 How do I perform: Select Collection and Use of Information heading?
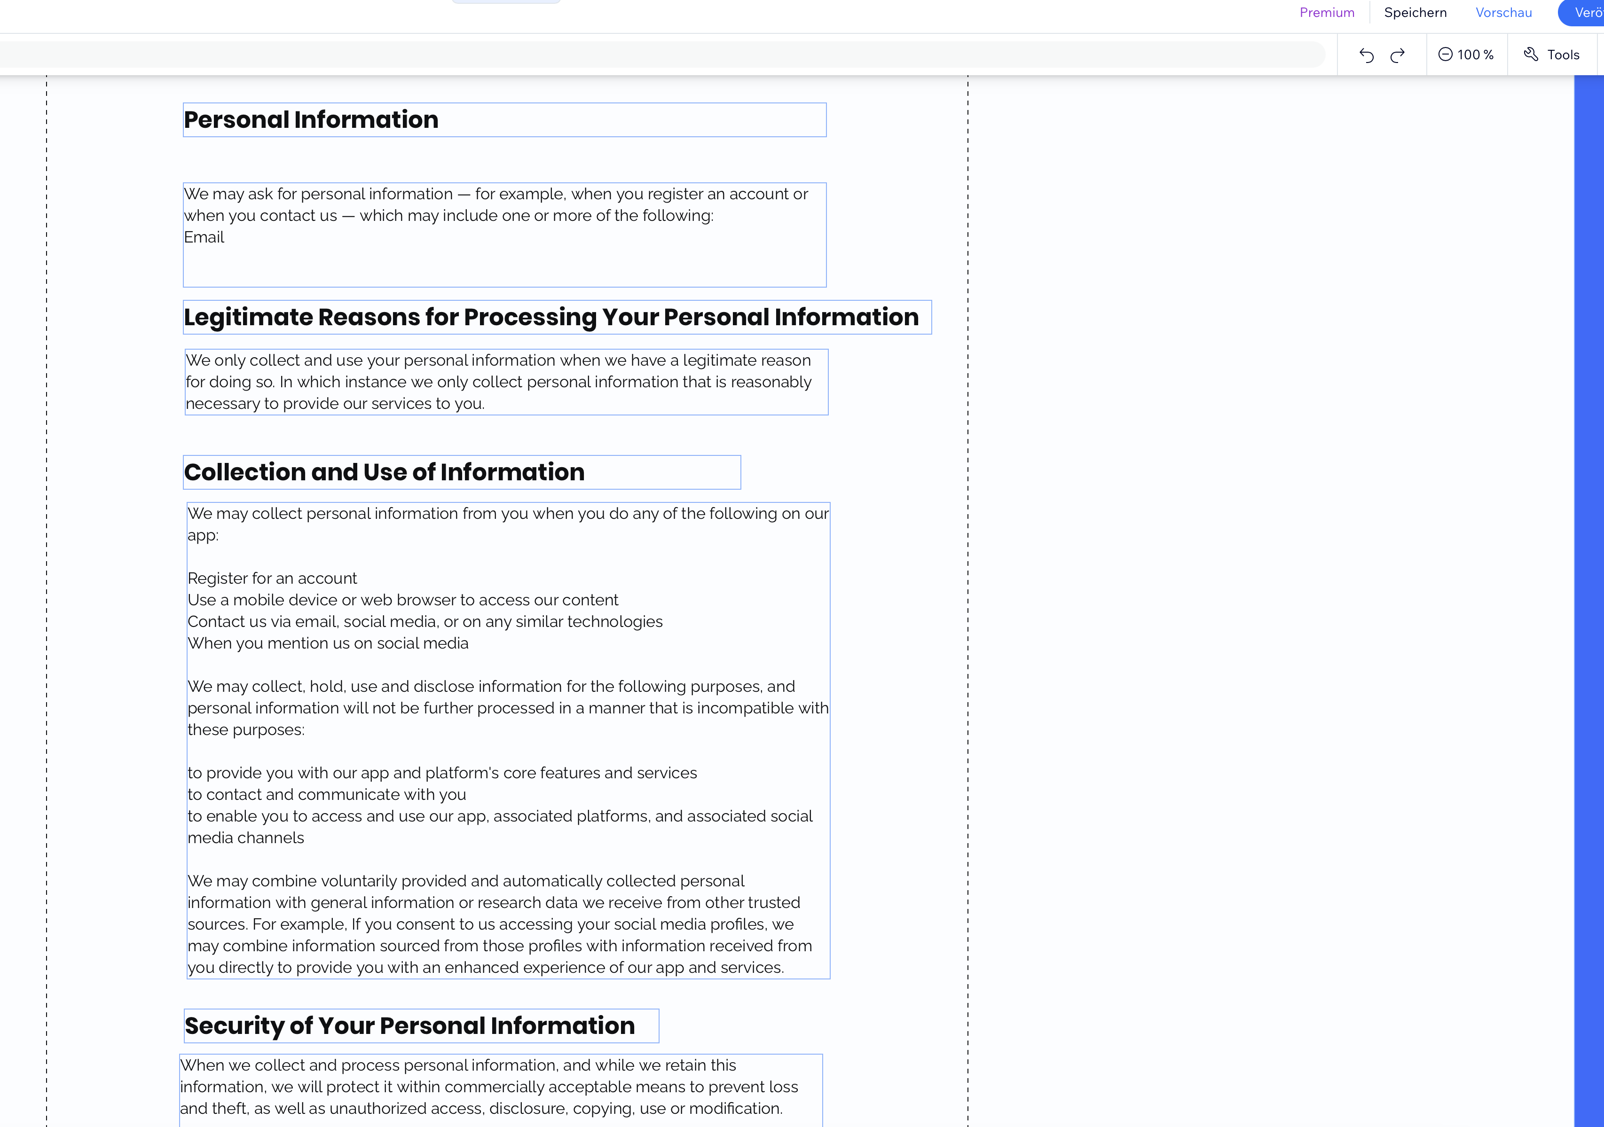384,473
